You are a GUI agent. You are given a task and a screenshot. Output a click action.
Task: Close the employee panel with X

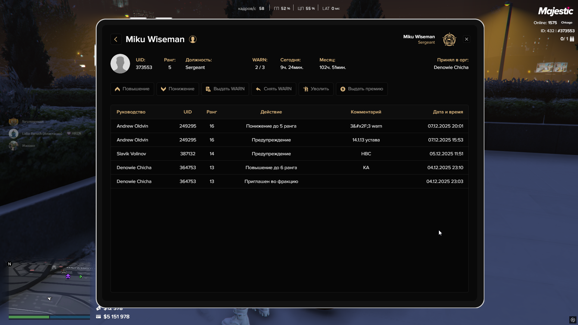pyautogui.click(x=467, y=39)
